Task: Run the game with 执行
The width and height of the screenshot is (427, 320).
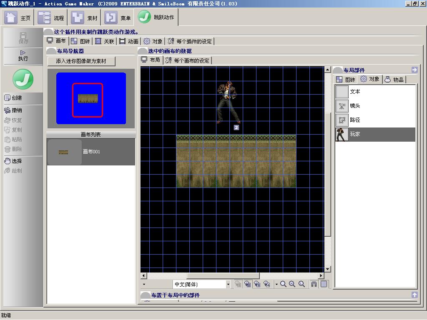Action: (x=23, y=56)
